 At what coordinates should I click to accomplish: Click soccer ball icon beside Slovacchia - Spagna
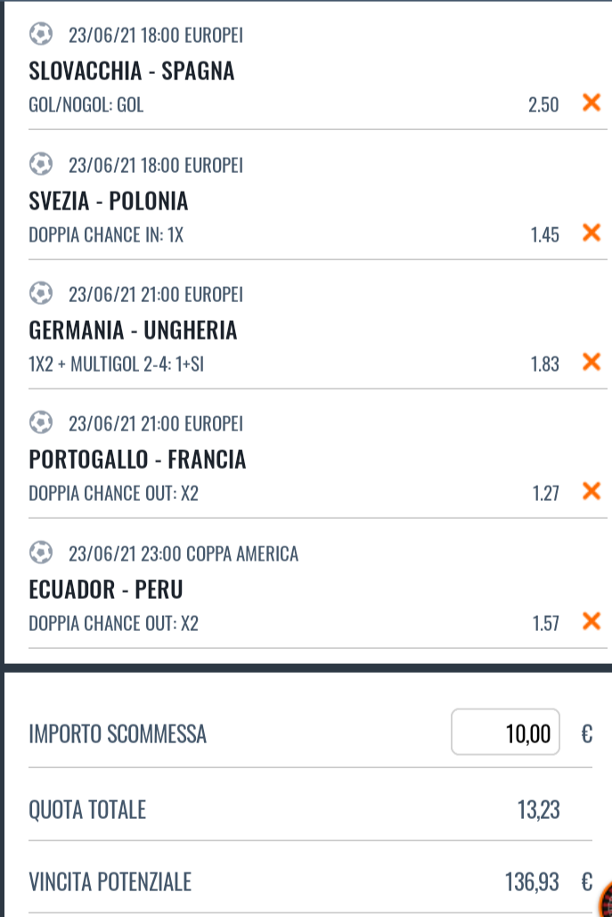point(41,35)
